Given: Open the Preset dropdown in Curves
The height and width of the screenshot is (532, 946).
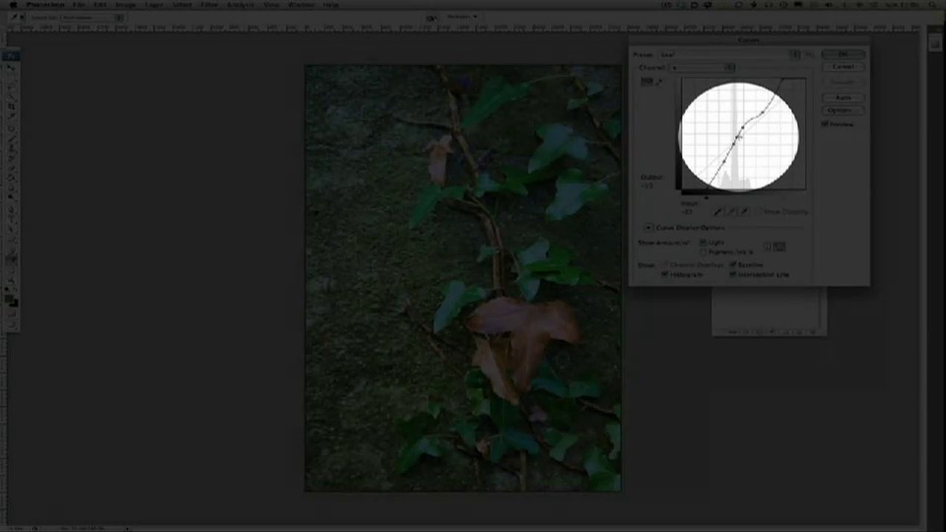Looking at the screenshot, I should (729, 54).
